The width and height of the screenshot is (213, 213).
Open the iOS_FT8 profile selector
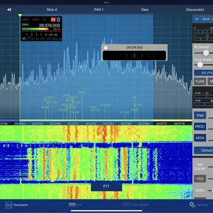click(204, 73)
